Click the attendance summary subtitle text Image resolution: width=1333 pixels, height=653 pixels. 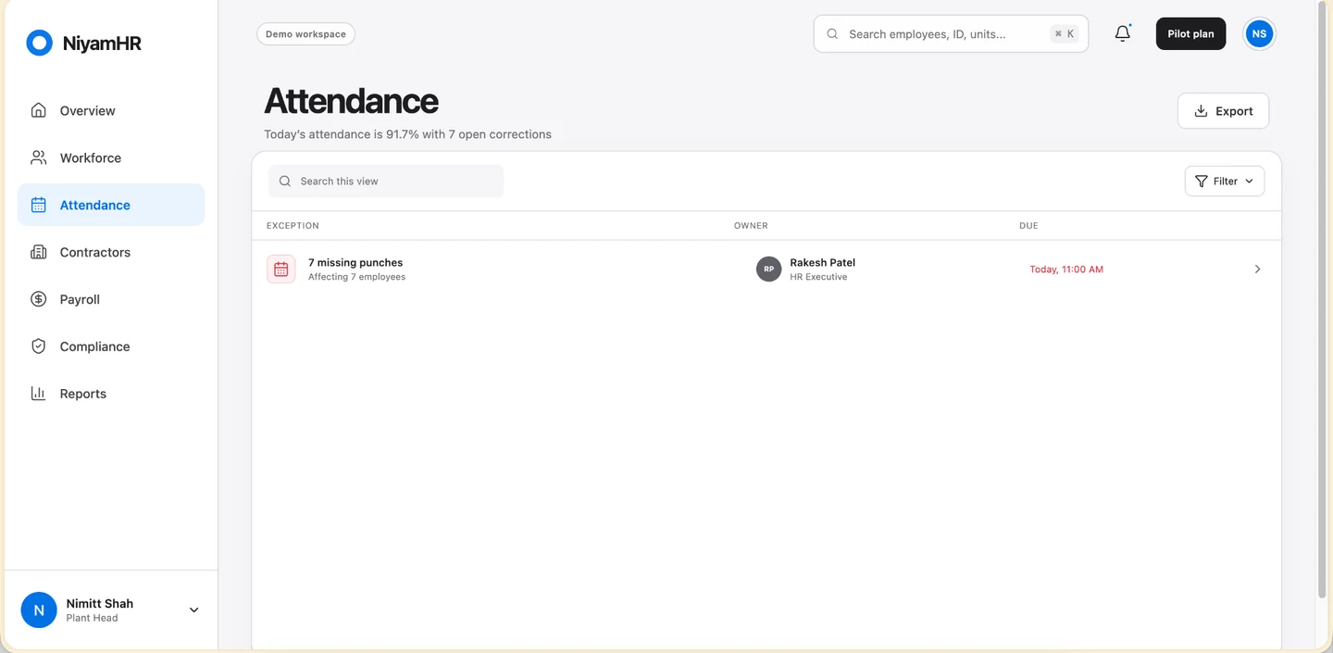click(x=407, y=134)
